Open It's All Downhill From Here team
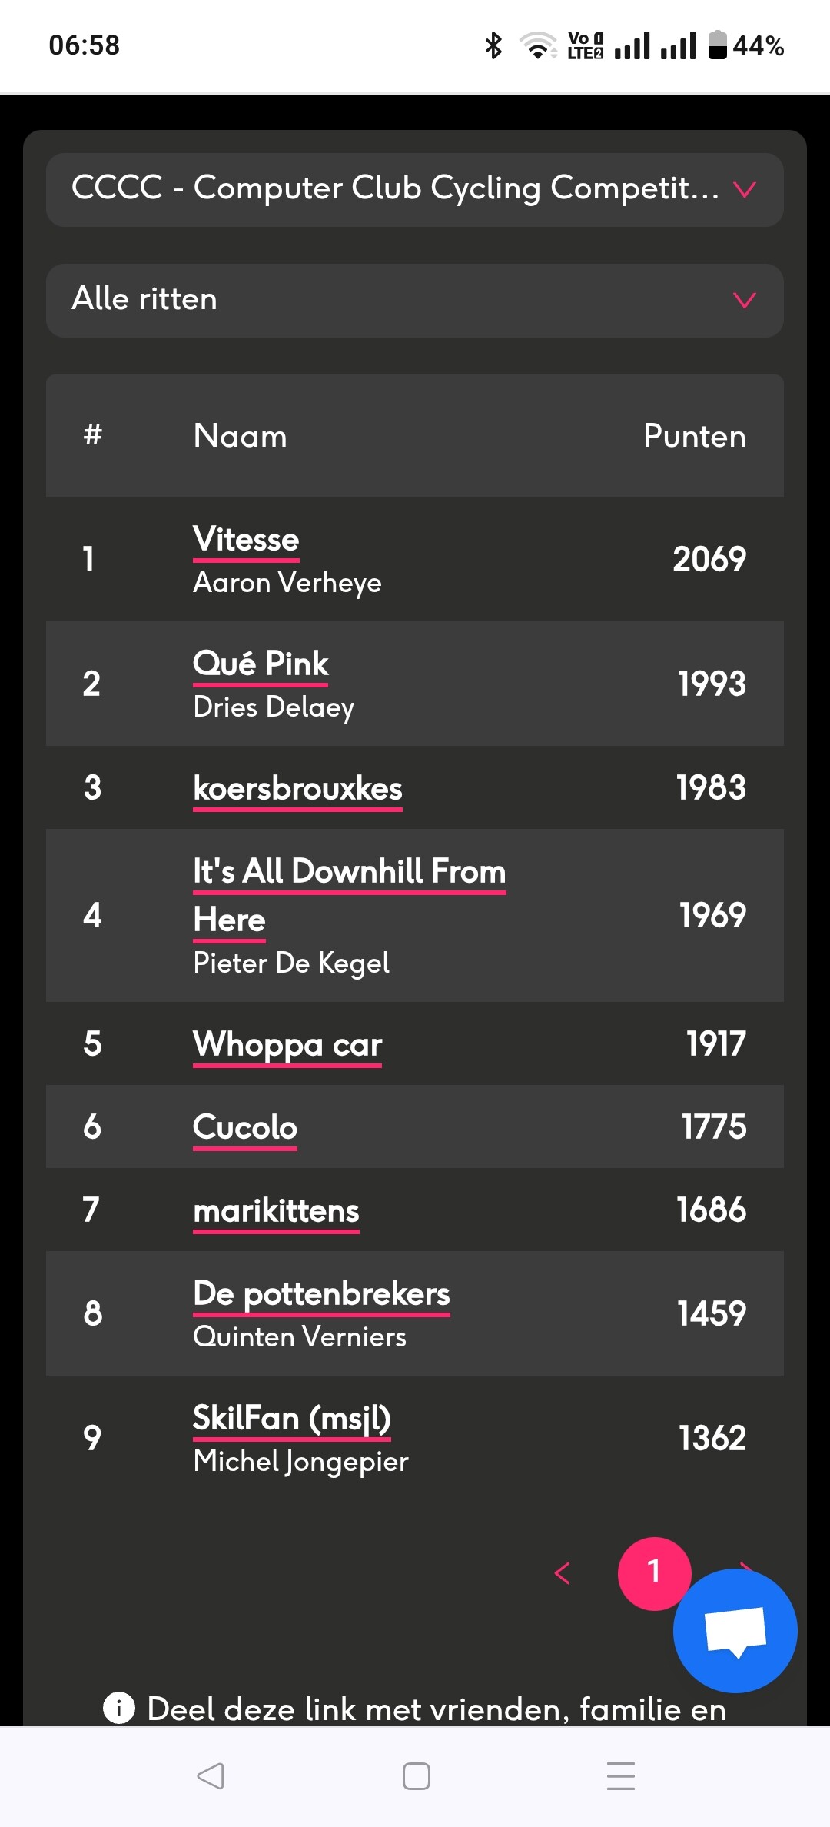 tap(349, 896)
